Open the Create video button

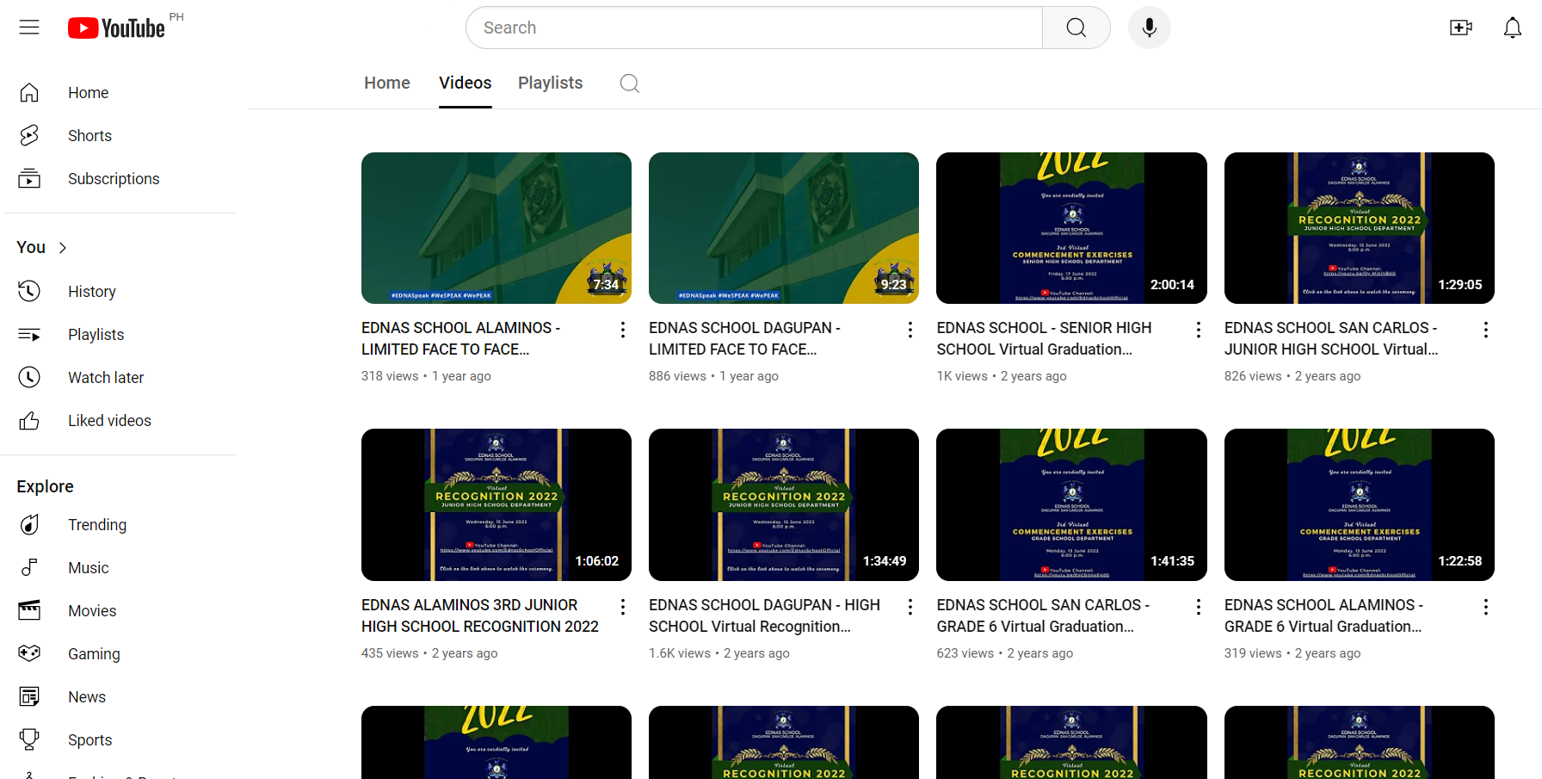coord(1461,28)
